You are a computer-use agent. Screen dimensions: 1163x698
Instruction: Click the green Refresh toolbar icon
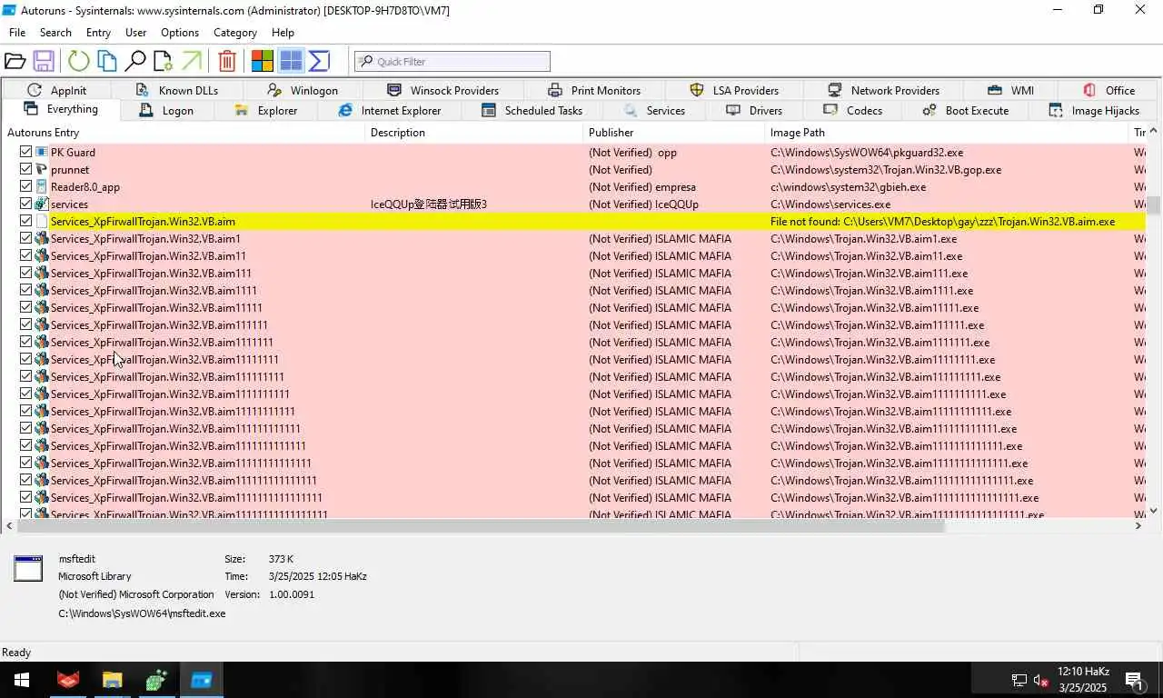[x=78, y=61]
